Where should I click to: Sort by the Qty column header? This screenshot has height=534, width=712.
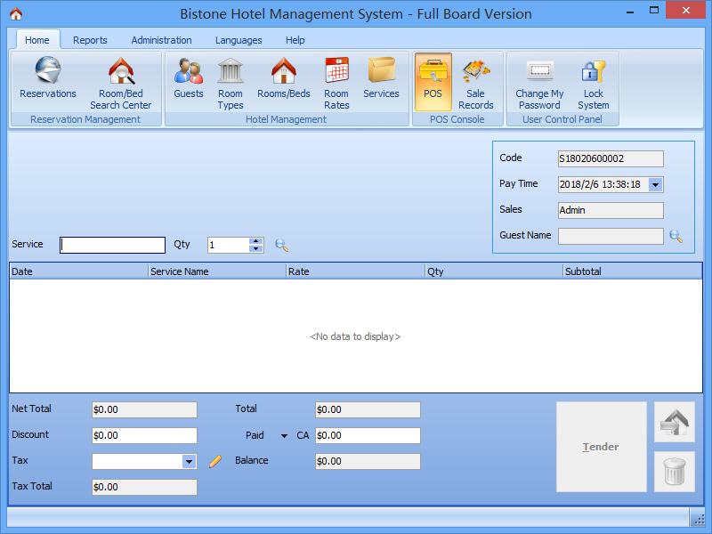click(x=495, y=271)
